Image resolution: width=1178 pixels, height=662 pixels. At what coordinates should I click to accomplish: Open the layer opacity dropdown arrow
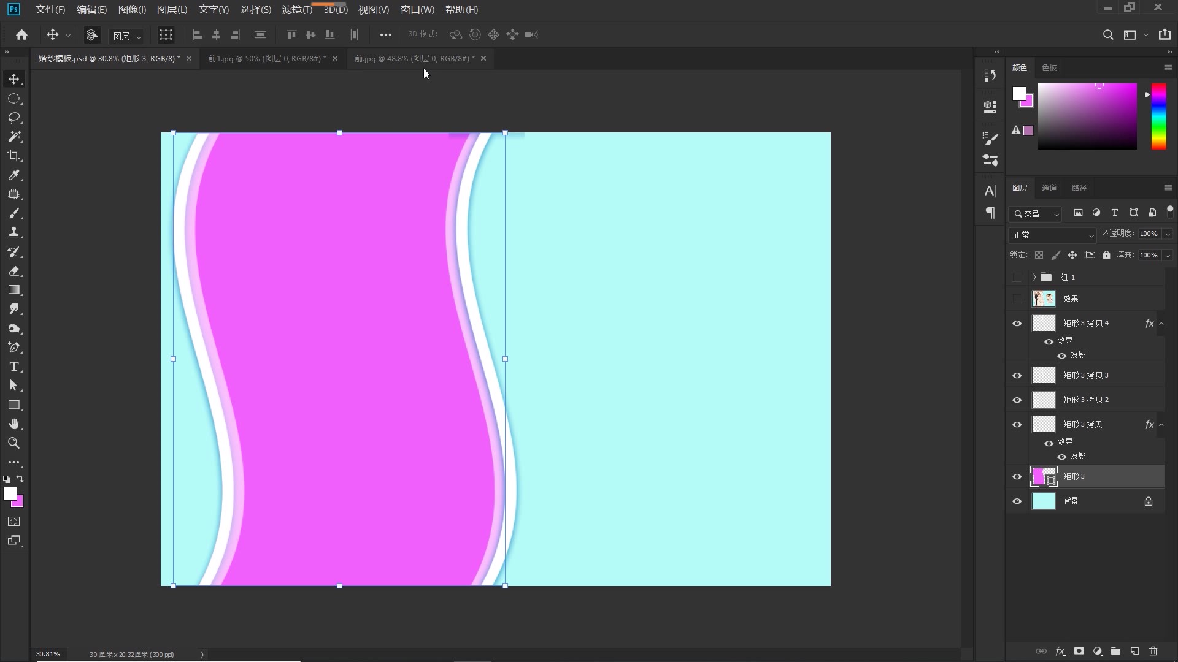1168,234
